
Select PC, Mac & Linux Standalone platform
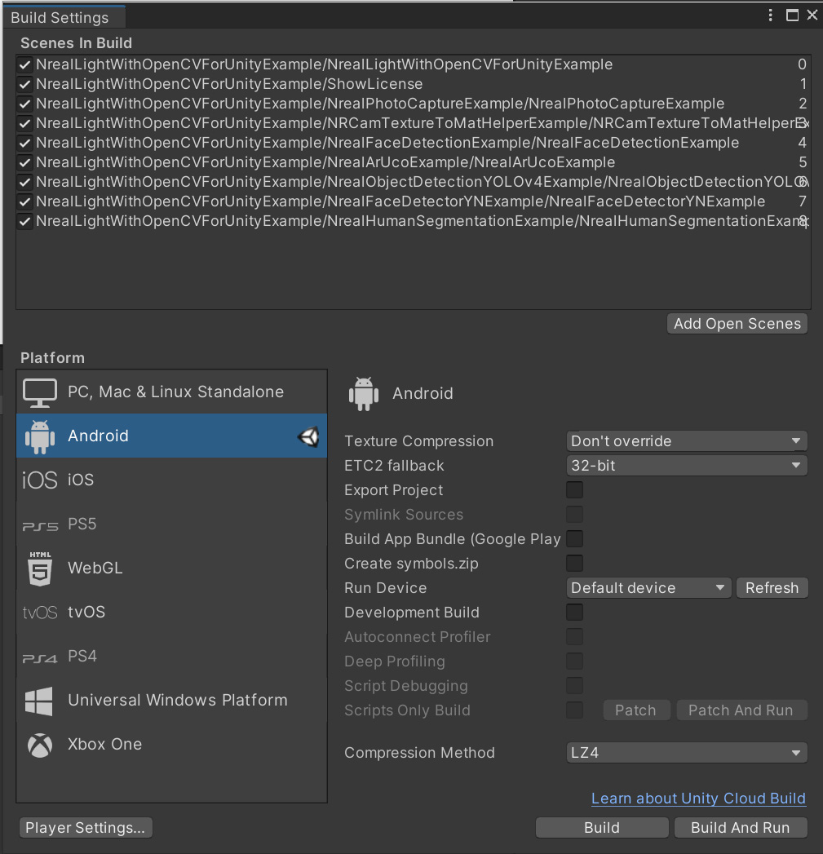pos(171,392)
